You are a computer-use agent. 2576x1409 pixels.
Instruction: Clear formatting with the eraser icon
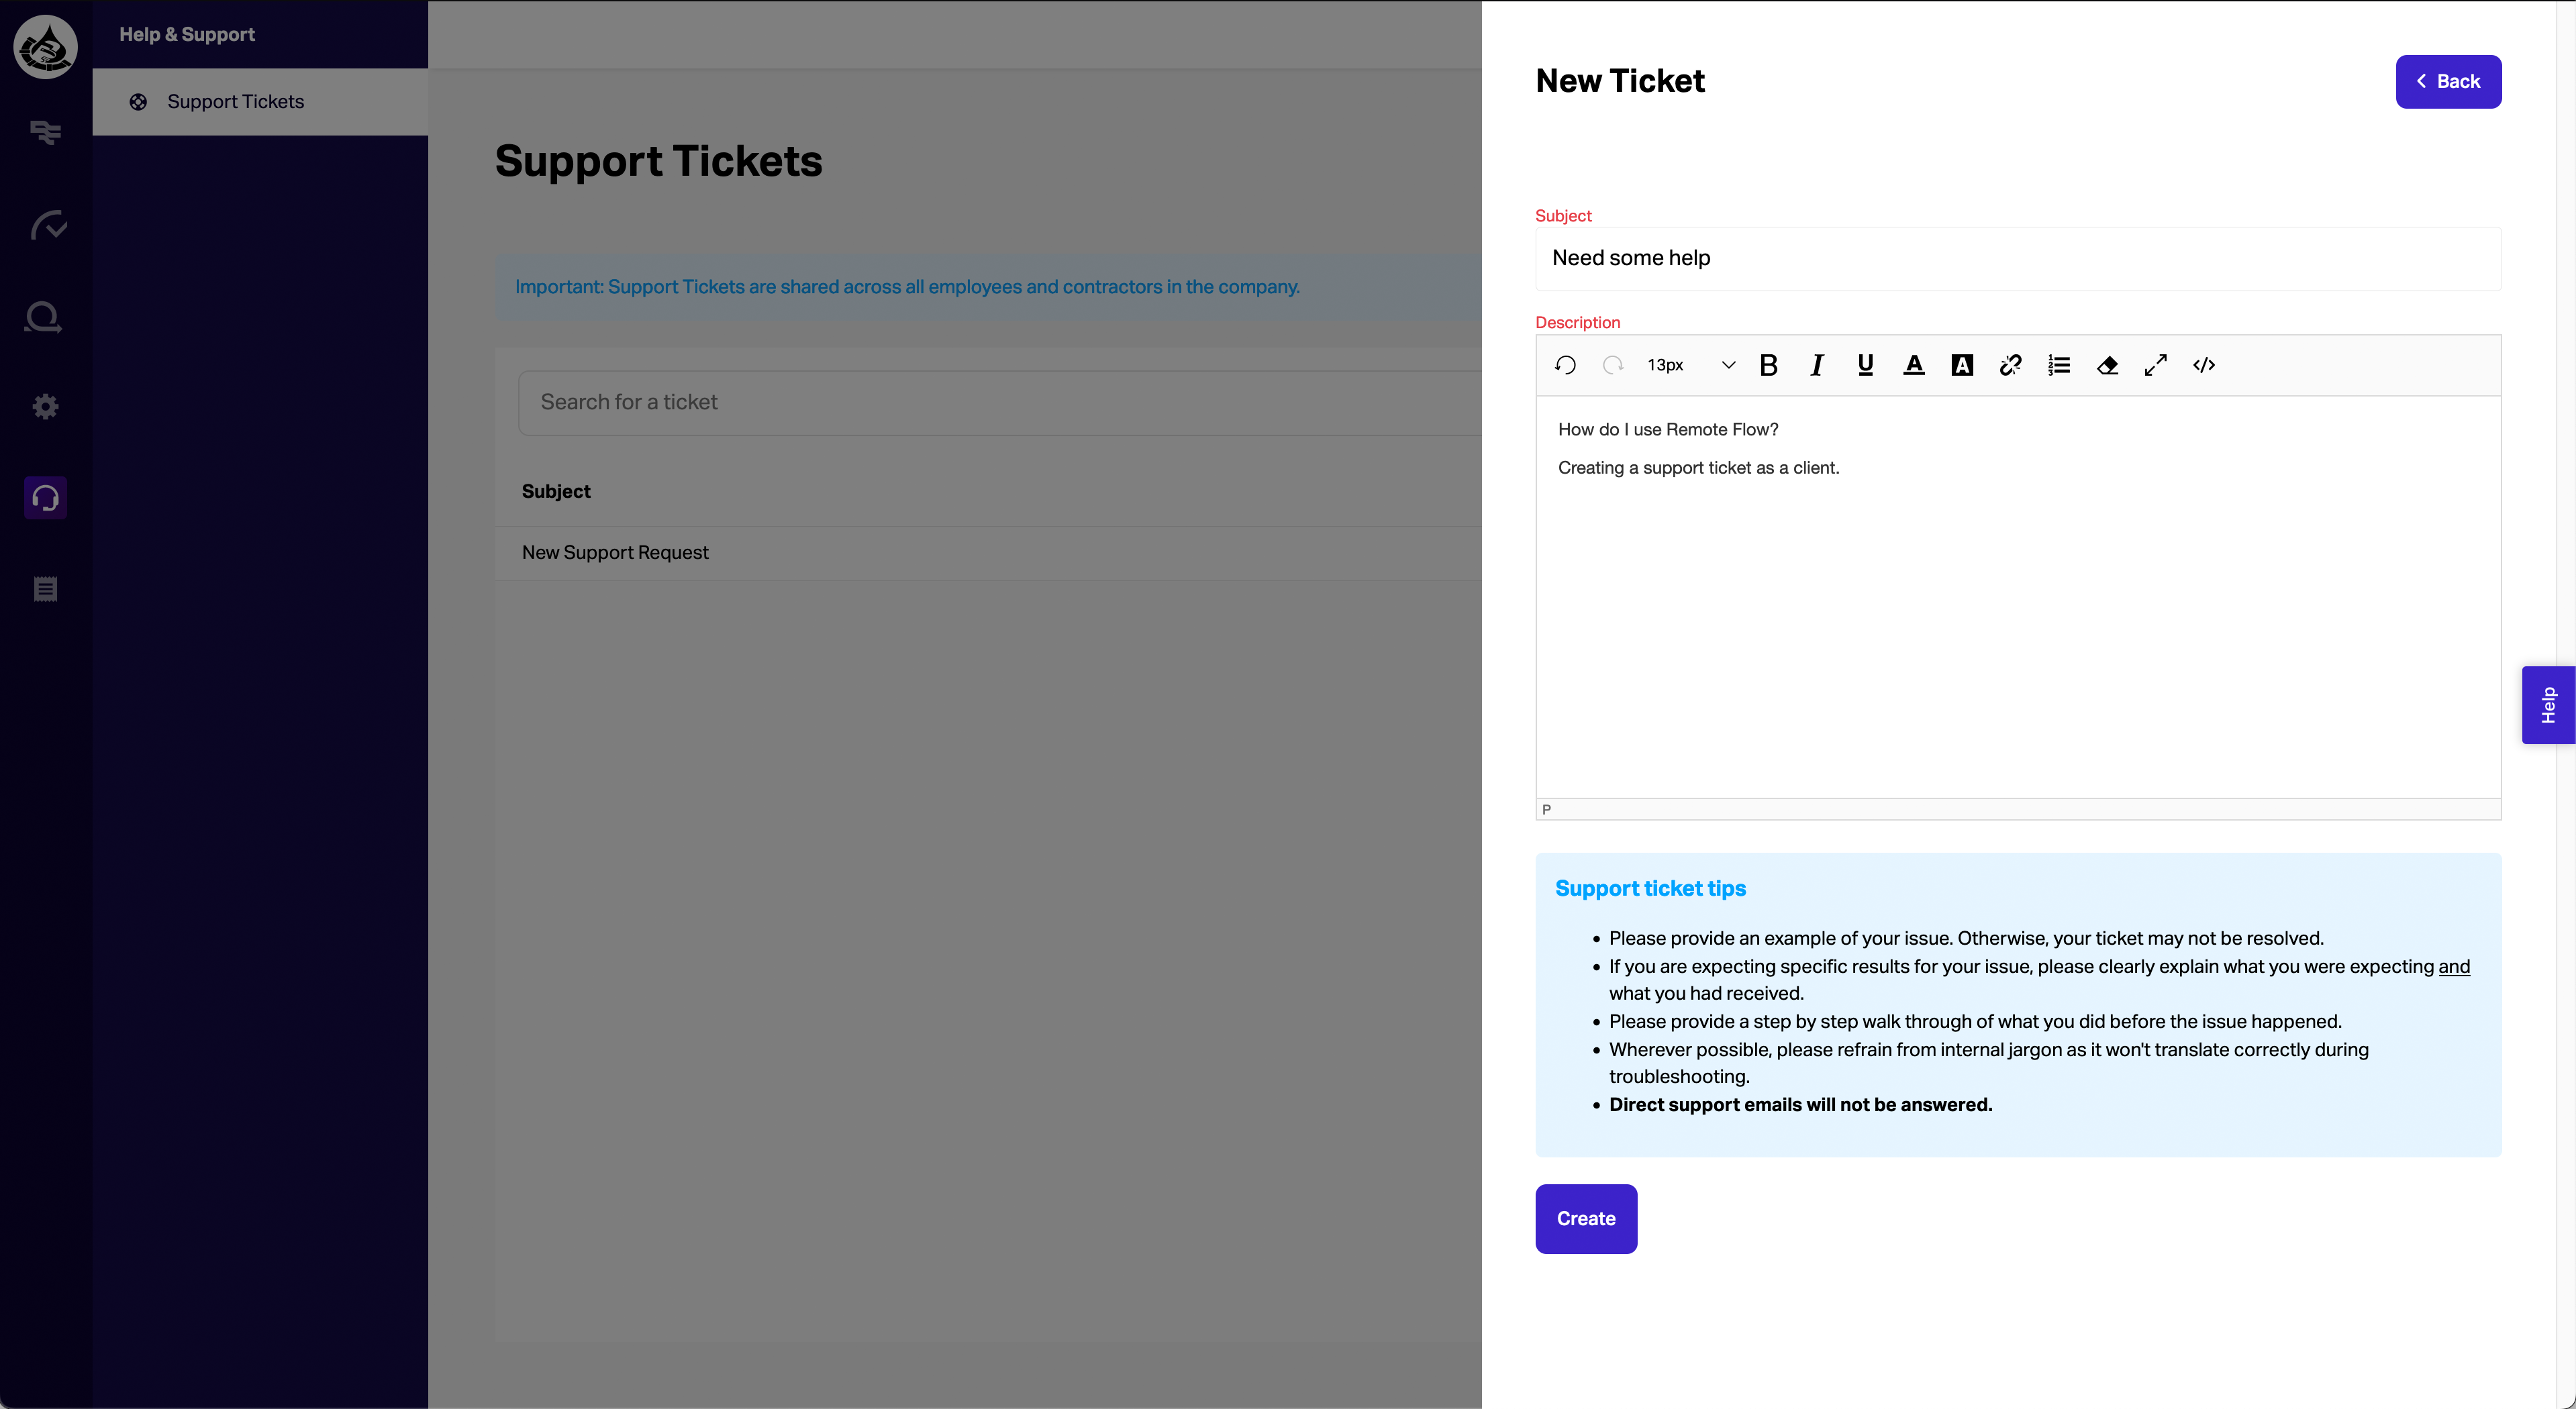(x=2107, y=365)
